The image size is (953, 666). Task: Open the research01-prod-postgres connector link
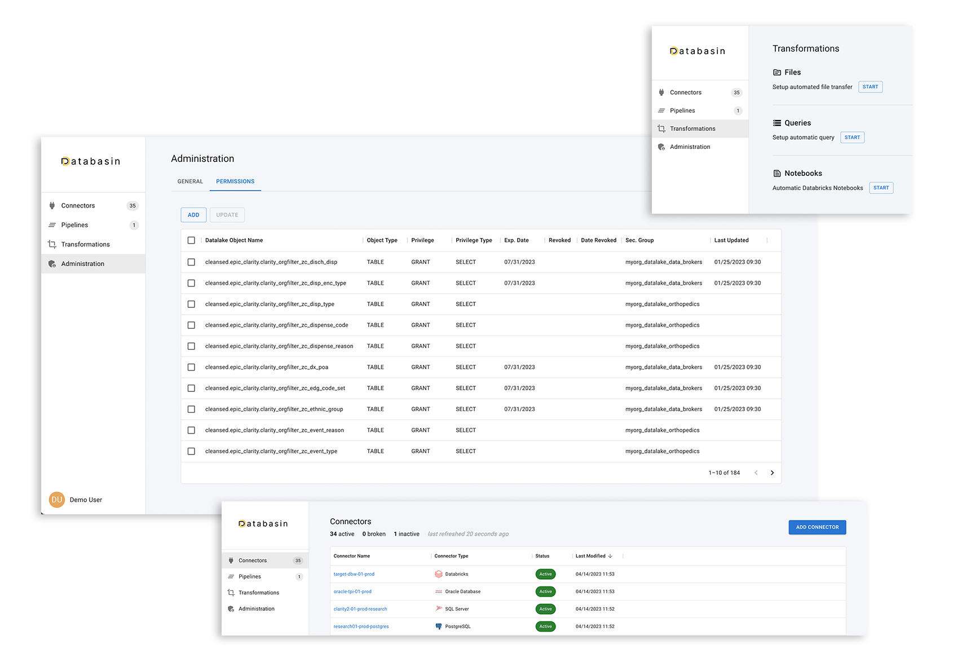[x=361, y=627]
